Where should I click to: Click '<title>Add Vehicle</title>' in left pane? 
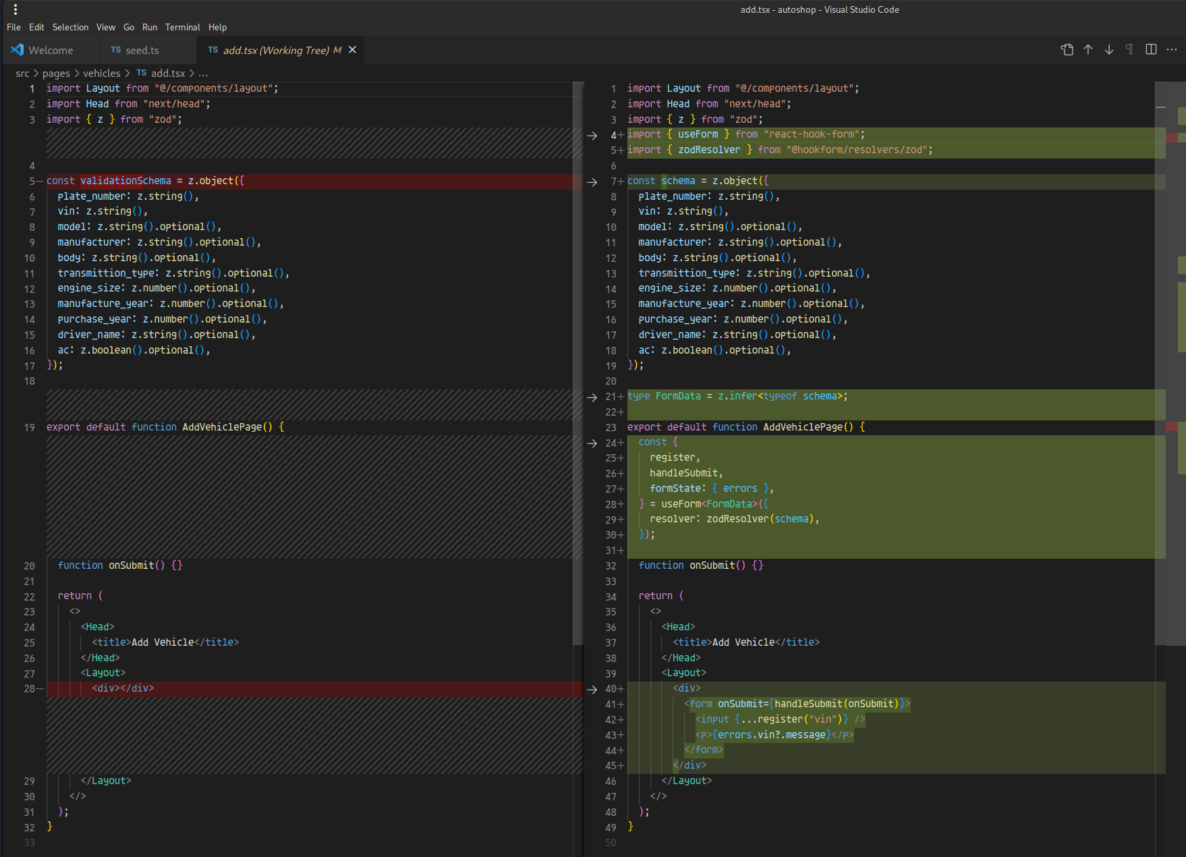click(x=165, y=642)
